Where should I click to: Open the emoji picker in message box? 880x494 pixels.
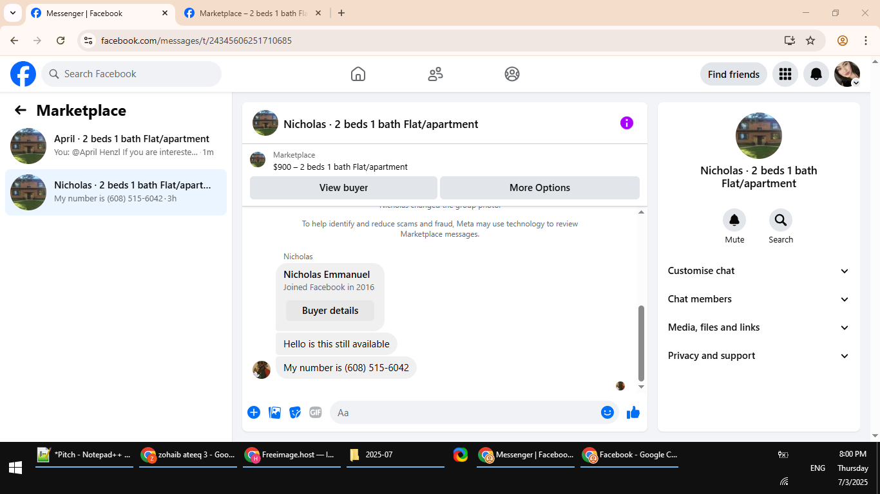607,412
